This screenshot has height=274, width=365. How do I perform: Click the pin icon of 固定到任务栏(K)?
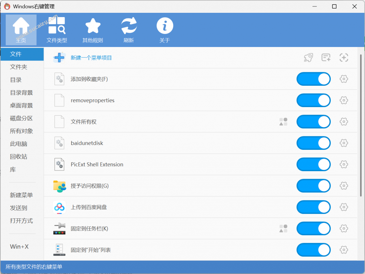[x=60, y=228]
